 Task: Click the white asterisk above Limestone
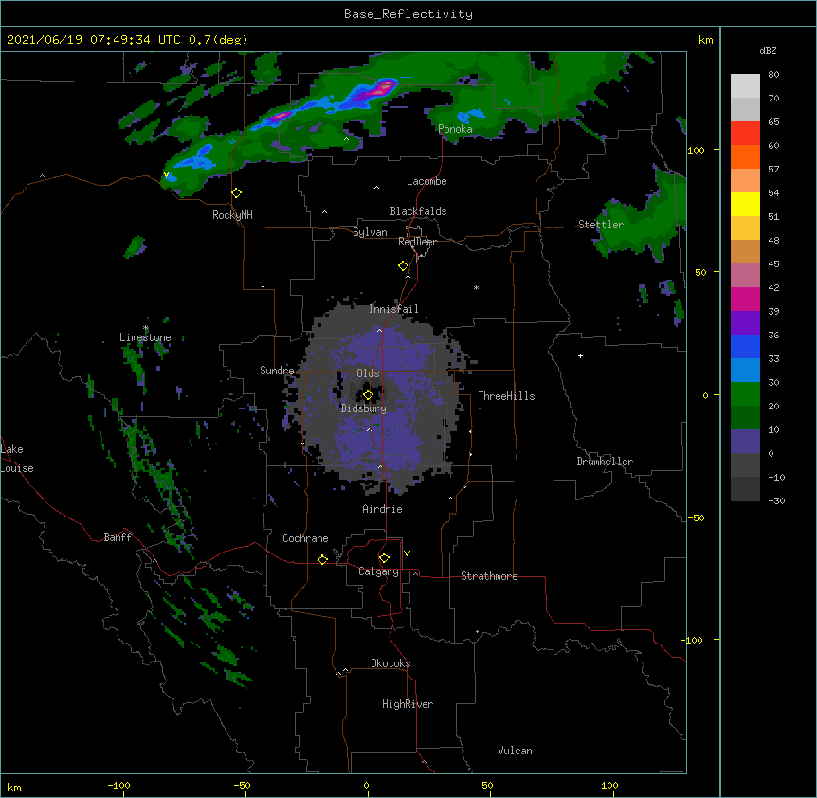pos(145,328)
